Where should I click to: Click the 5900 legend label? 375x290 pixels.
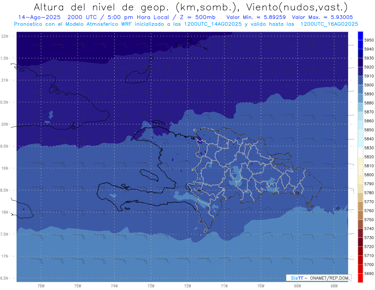click(x=369, y=85)
